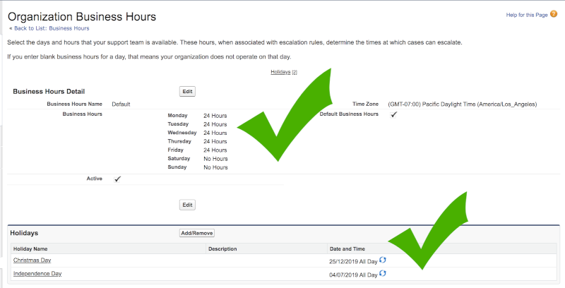Viewport: 565px width, 288px height.
Task: Click the Organization Business Hours page title
Action: 82,16
